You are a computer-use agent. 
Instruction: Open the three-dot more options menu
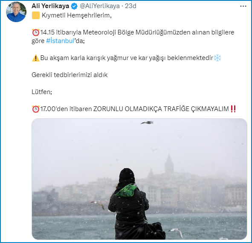(243, 6)
